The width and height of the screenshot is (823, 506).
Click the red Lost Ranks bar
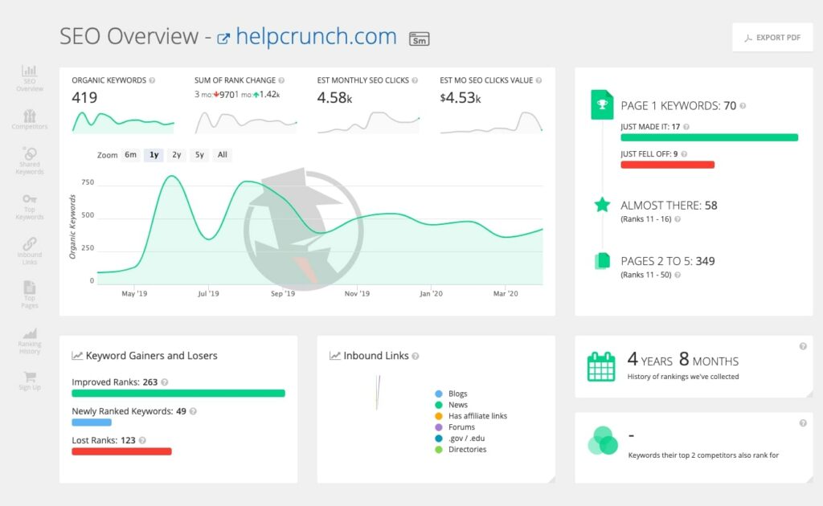(122, 451)
